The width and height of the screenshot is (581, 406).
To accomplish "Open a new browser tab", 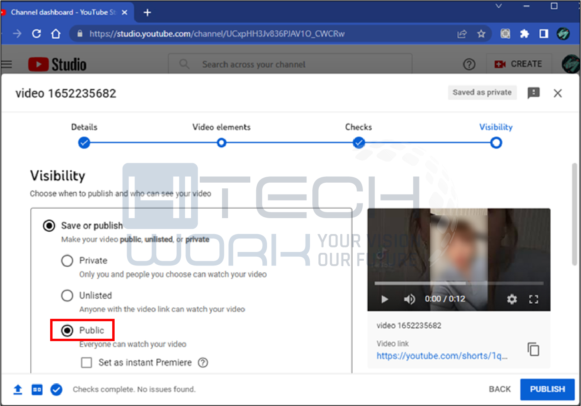I will coord(147,12).
